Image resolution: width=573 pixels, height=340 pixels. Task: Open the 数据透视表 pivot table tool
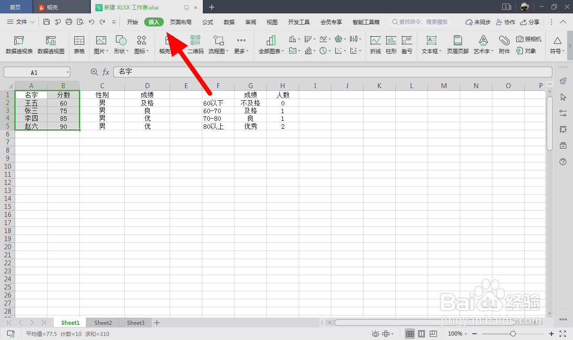coord(19,45)
